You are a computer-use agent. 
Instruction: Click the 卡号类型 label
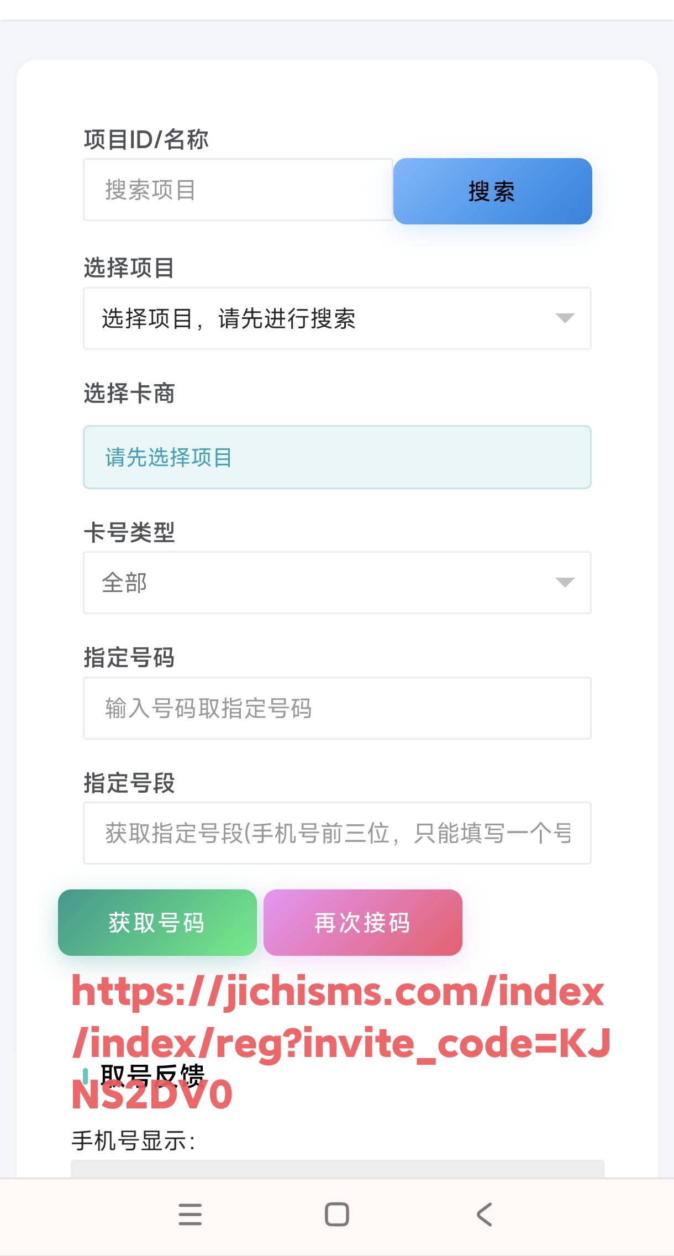point(129,533)
